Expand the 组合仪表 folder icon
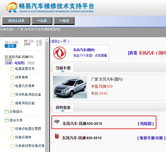Viewport: 166px width, 152px height. point(7,120)
